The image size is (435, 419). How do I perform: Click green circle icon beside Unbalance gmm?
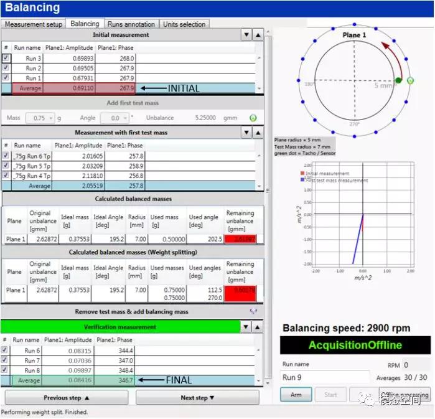click(253, 118)
